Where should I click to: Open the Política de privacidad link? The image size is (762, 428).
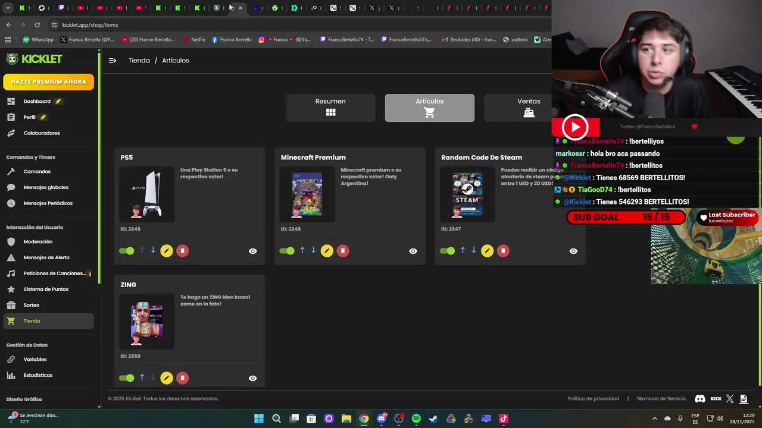click(x=594, y=399)
